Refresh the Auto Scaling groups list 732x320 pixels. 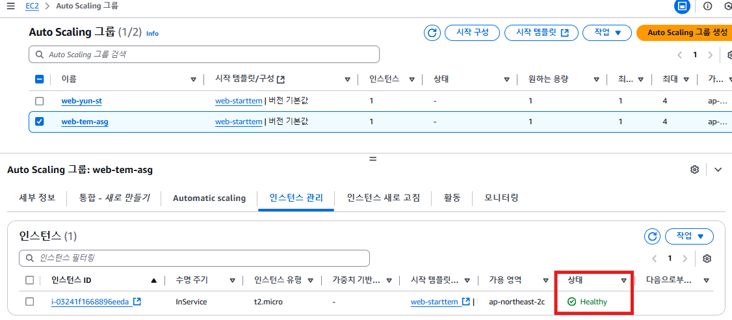pyautogui.click(x=432, y=33)
